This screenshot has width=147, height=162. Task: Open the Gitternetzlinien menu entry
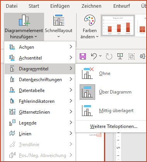pos(40,112)
